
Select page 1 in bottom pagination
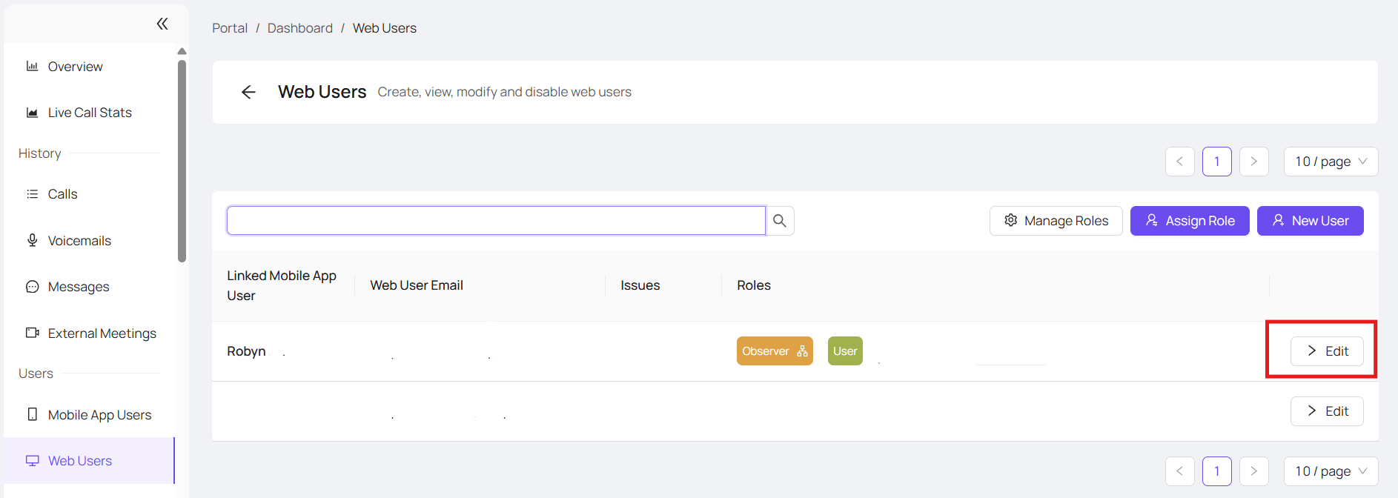click(x=1216, y=471)
